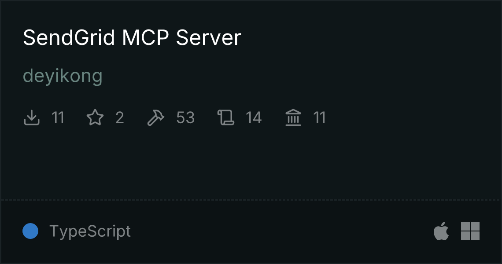Click the blue TypeScript language dot

[x=30, y=231]
